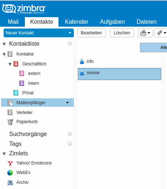Viewport: 167px width, 189px height.
Task: Click the Löschen button
Action: (122, 33)
